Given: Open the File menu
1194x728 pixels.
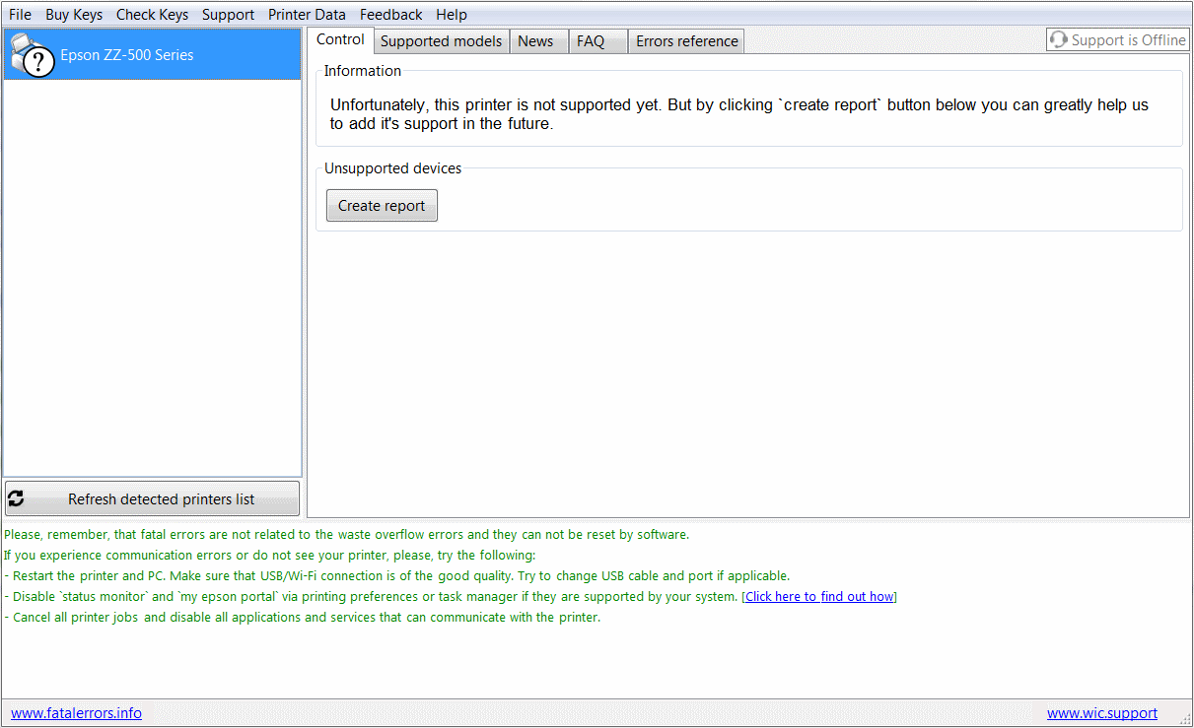Looking at the screenshot, I should click(x=21, y=15).
